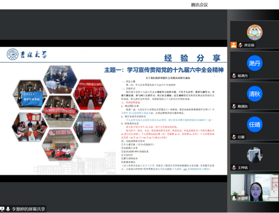Click microphone icon in screen share bar
279x213 pixels.
tap(8, 209)
